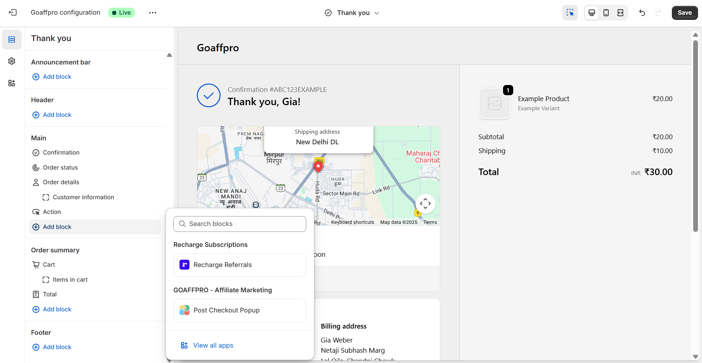Open the Settings gear in sidebar
Image resolution: width=702 pixels, height=363 pixels.
(12, 61)
